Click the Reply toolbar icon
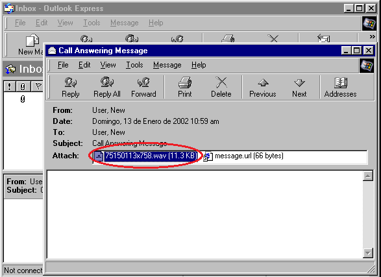This screenshot has width=381, height=277. (71, 88)
